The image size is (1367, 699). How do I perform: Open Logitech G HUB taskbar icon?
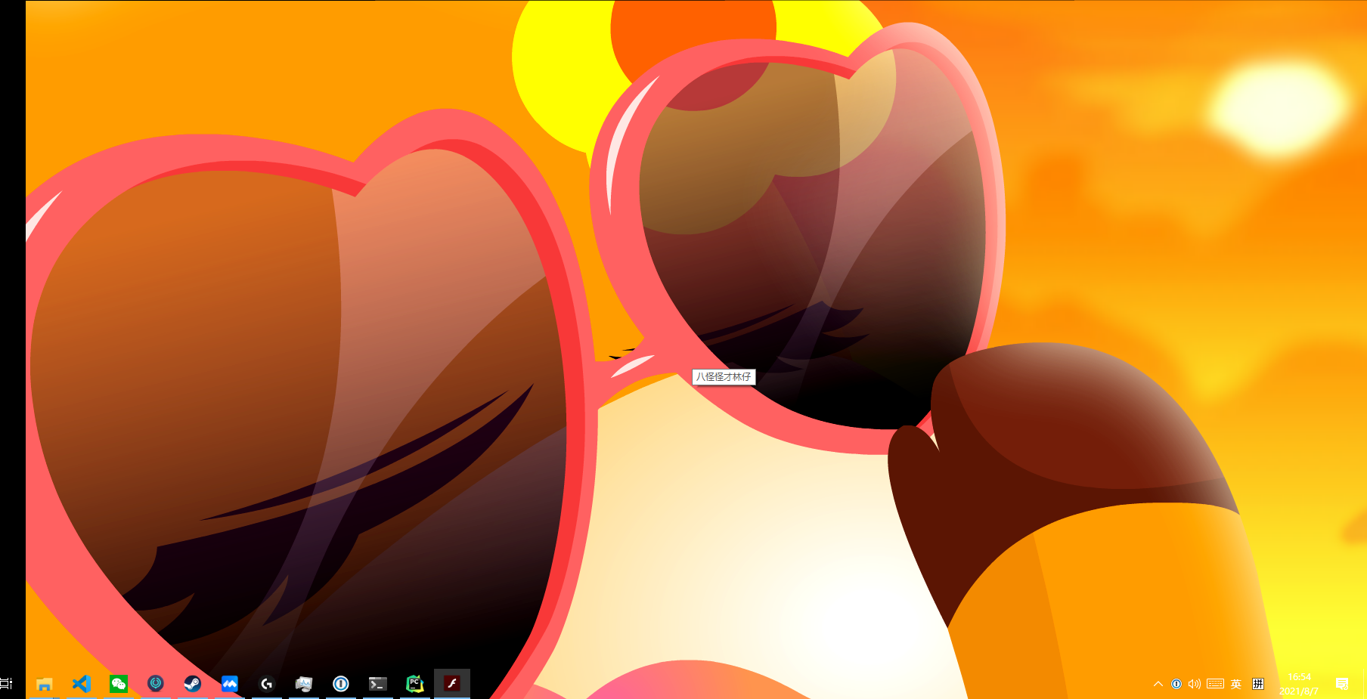click(x=266, y=684)
